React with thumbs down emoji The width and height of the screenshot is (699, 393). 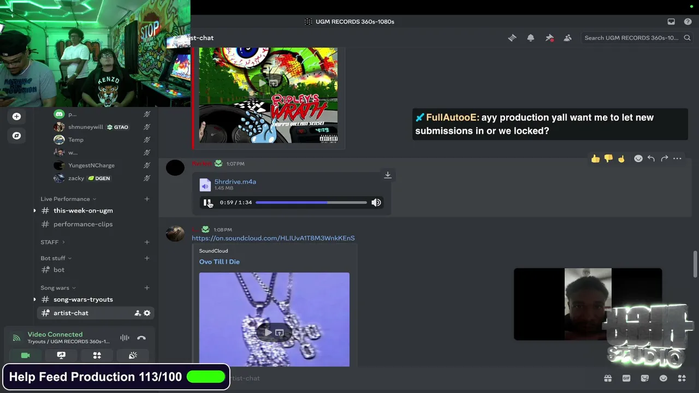tap(608, 159)
